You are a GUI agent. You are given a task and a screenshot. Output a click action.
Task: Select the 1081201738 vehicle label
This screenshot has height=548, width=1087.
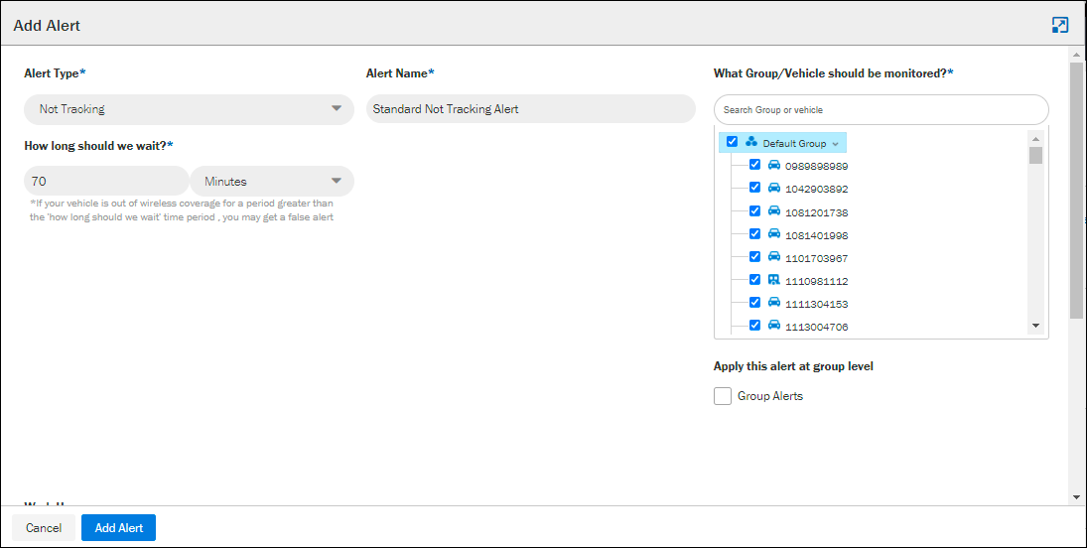click(x=817, y=212)
